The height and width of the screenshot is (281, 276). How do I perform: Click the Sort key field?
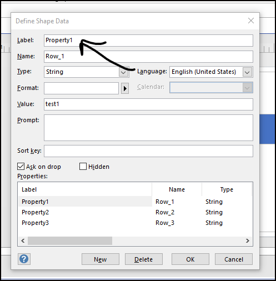pyautogui.click(x=148, y=151)
